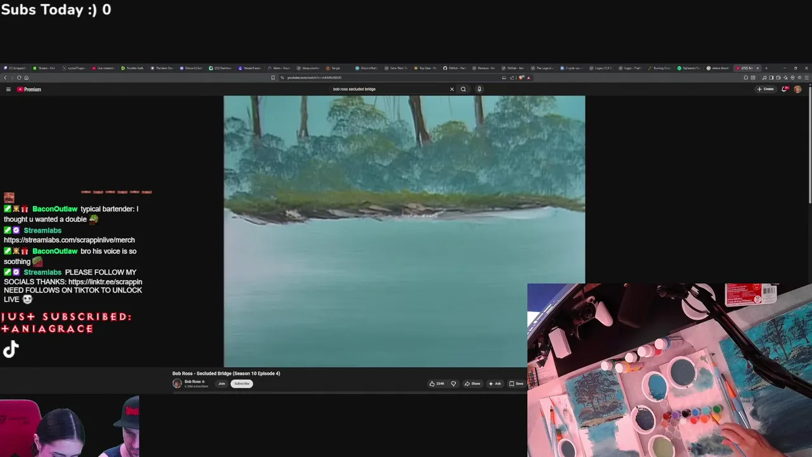Subscribe to the Bob Ross channel

tap(242, 383)
